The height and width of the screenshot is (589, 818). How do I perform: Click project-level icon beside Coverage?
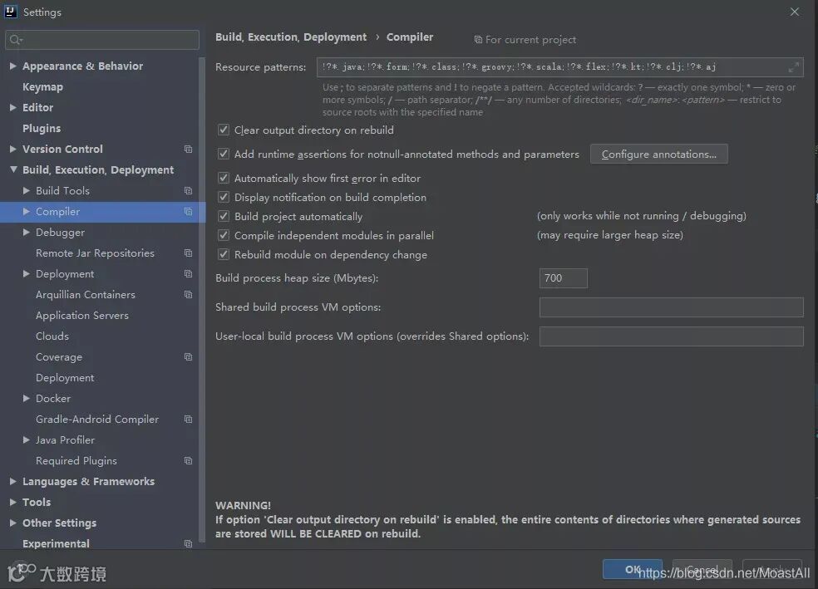[189, 357]
